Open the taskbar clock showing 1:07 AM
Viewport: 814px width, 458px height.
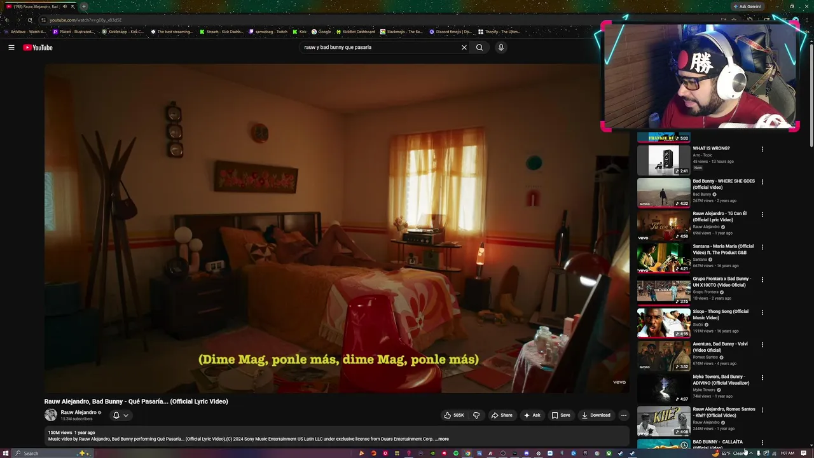pos(787,453)
